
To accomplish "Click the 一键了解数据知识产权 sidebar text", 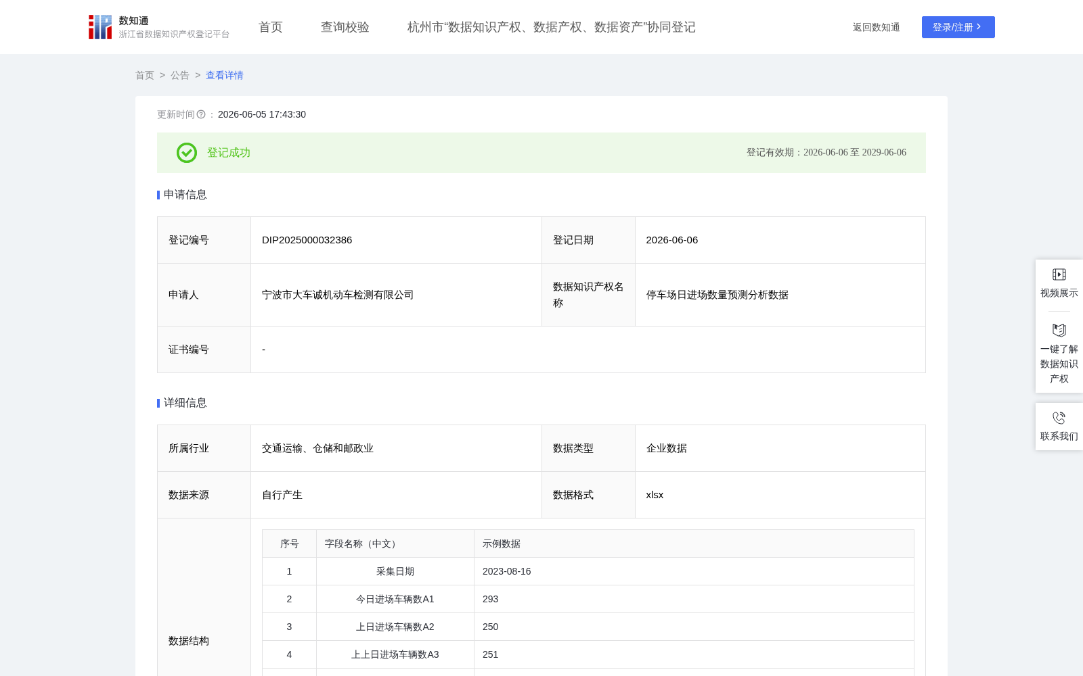I will (x=1059, y=364).
